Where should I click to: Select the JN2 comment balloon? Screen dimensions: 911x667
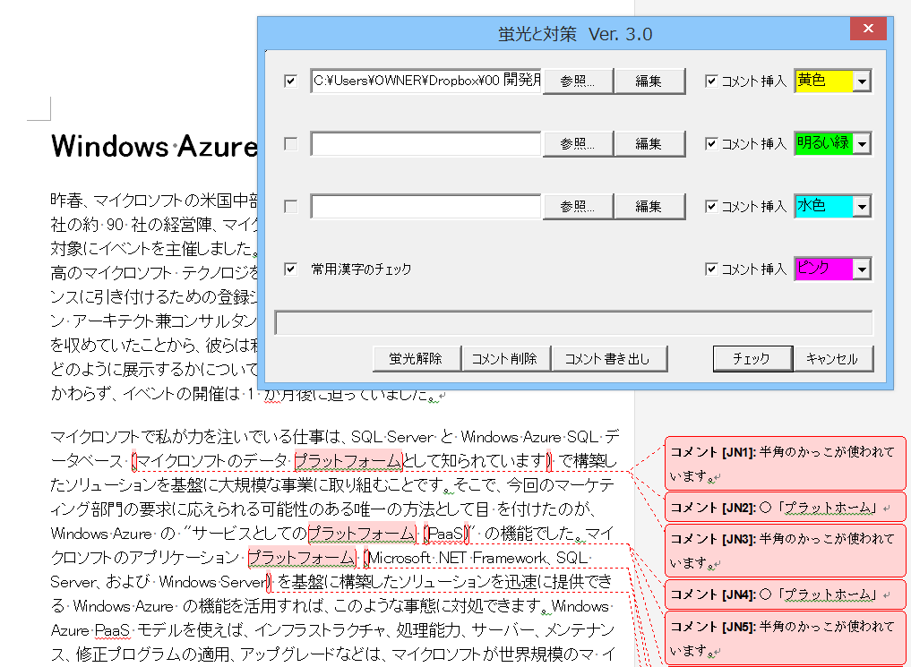tap(784, 508)
